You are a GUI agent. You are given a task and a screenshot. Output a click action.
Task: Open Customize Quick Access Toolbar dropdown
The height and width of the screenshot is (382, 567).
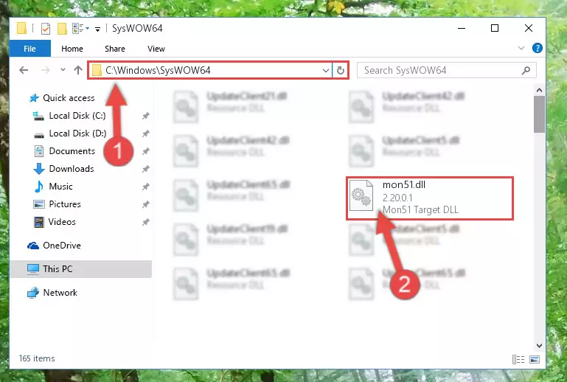97,29
